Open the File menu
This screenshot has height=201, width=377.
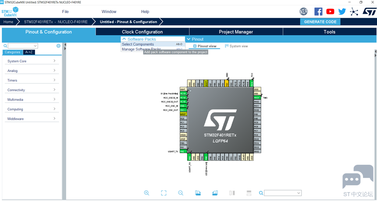tap(65, 11)
